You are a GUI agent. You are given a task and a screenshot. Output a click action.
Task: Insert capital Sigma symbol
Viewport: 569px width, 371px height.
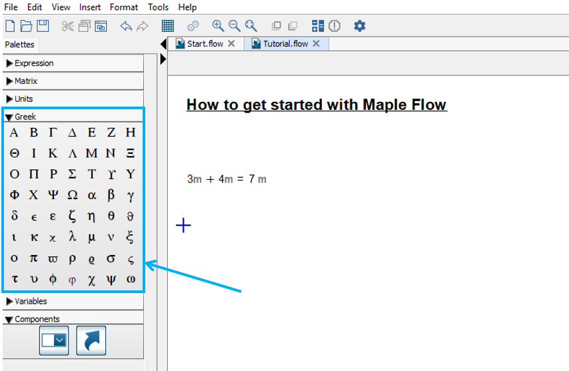(72, 175)
